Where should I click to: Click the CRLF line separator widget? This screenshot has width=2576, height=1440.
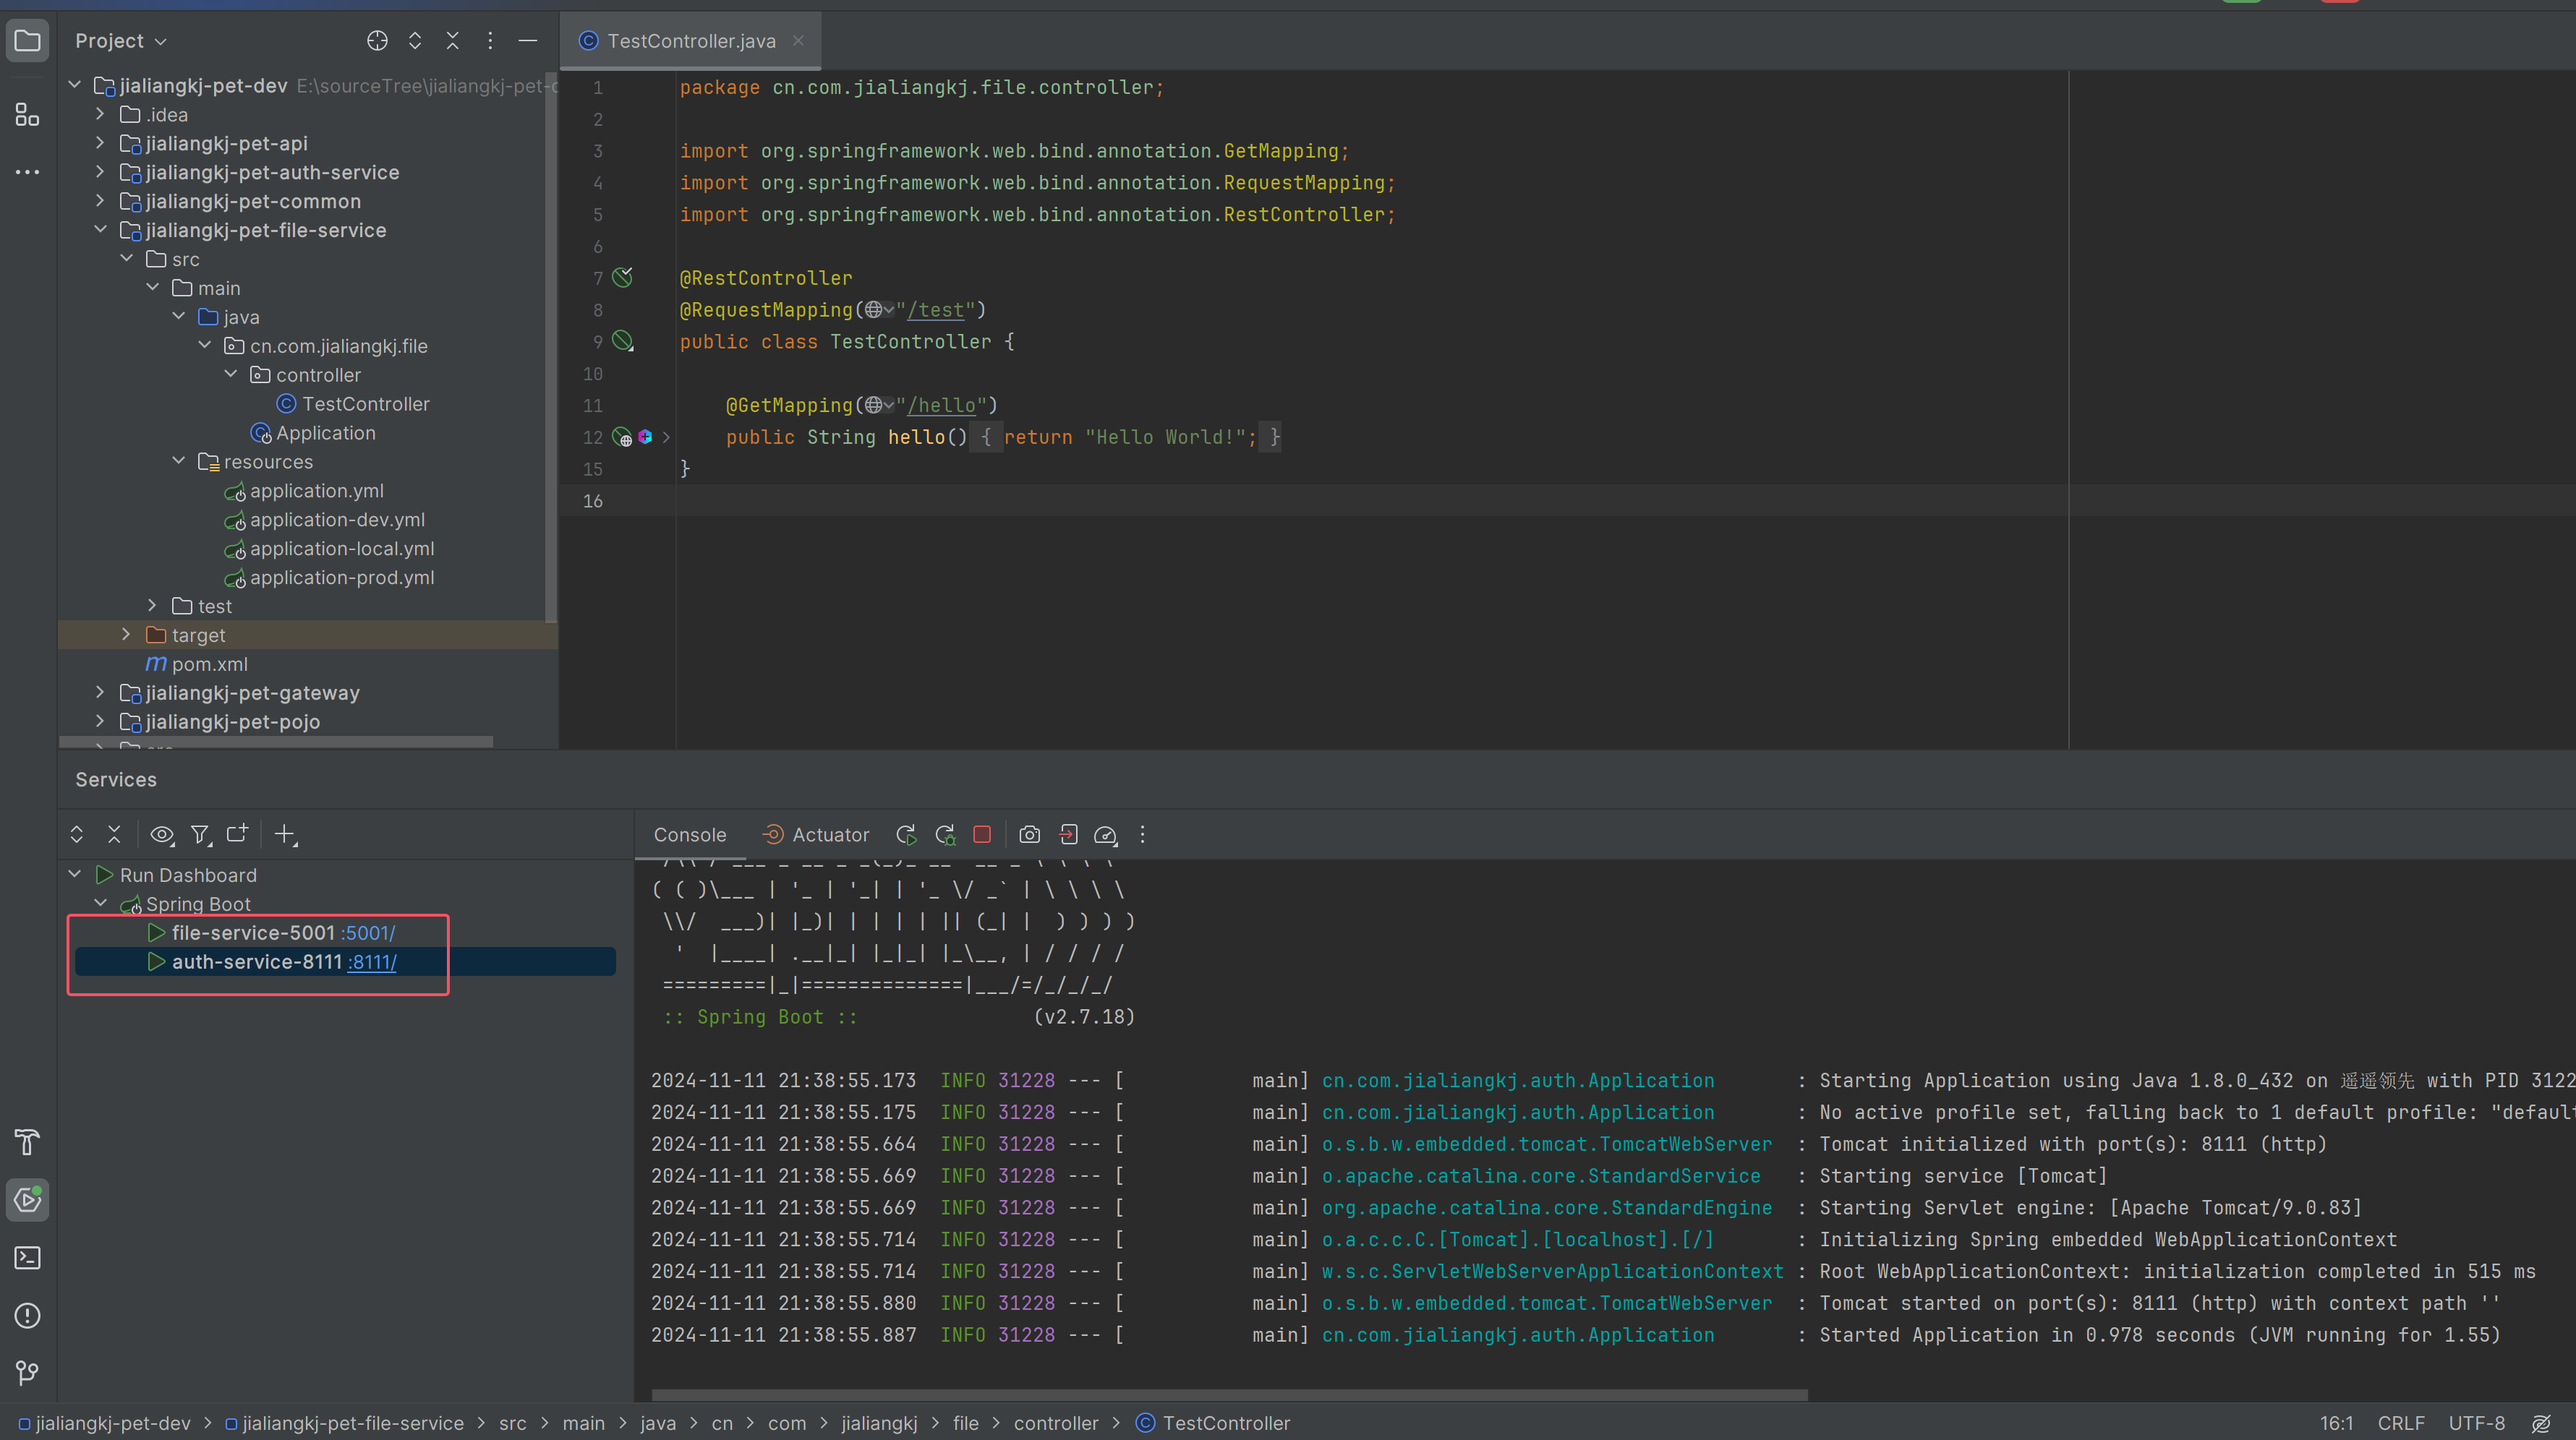pyautogui.click(x=2401, y=1423)
